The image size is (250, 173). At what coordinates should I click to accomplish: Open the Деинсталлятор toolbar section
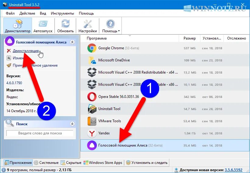(18, 26)
